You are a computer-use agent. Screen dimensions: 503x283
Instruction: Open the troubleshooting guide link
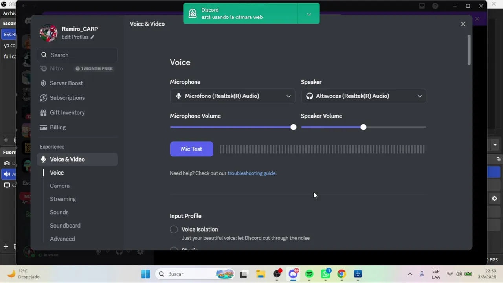coord(251,173)
